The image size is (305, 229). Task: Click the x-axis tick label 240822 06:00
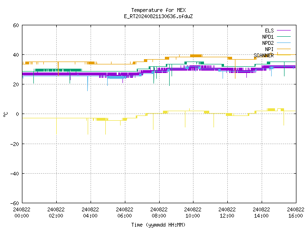(x=125, y=213)
